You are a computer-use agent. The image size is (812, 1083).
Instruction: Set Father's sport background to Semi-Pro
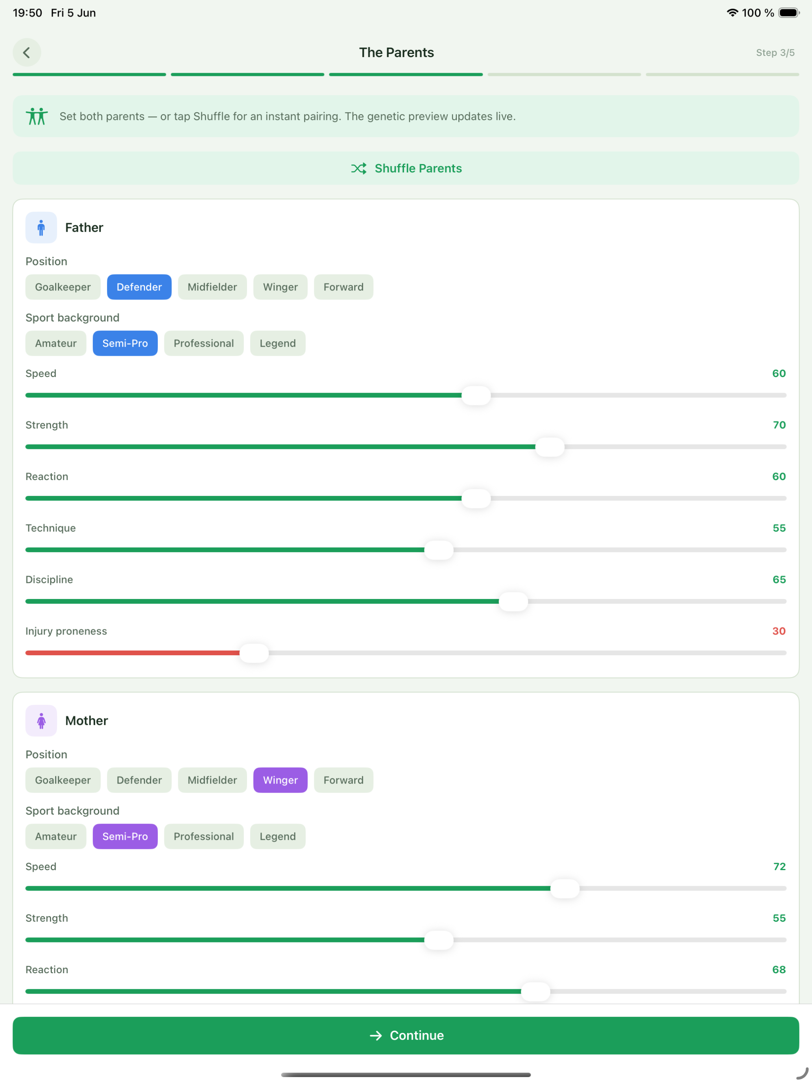click(x=125, y=343)
